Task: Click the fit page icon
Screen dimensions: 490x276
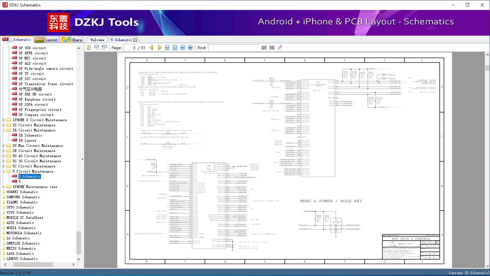Action: coord(175,48)
